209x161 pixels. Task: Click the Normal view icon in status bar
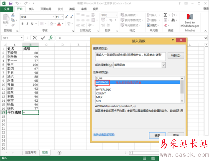[145, 158]
